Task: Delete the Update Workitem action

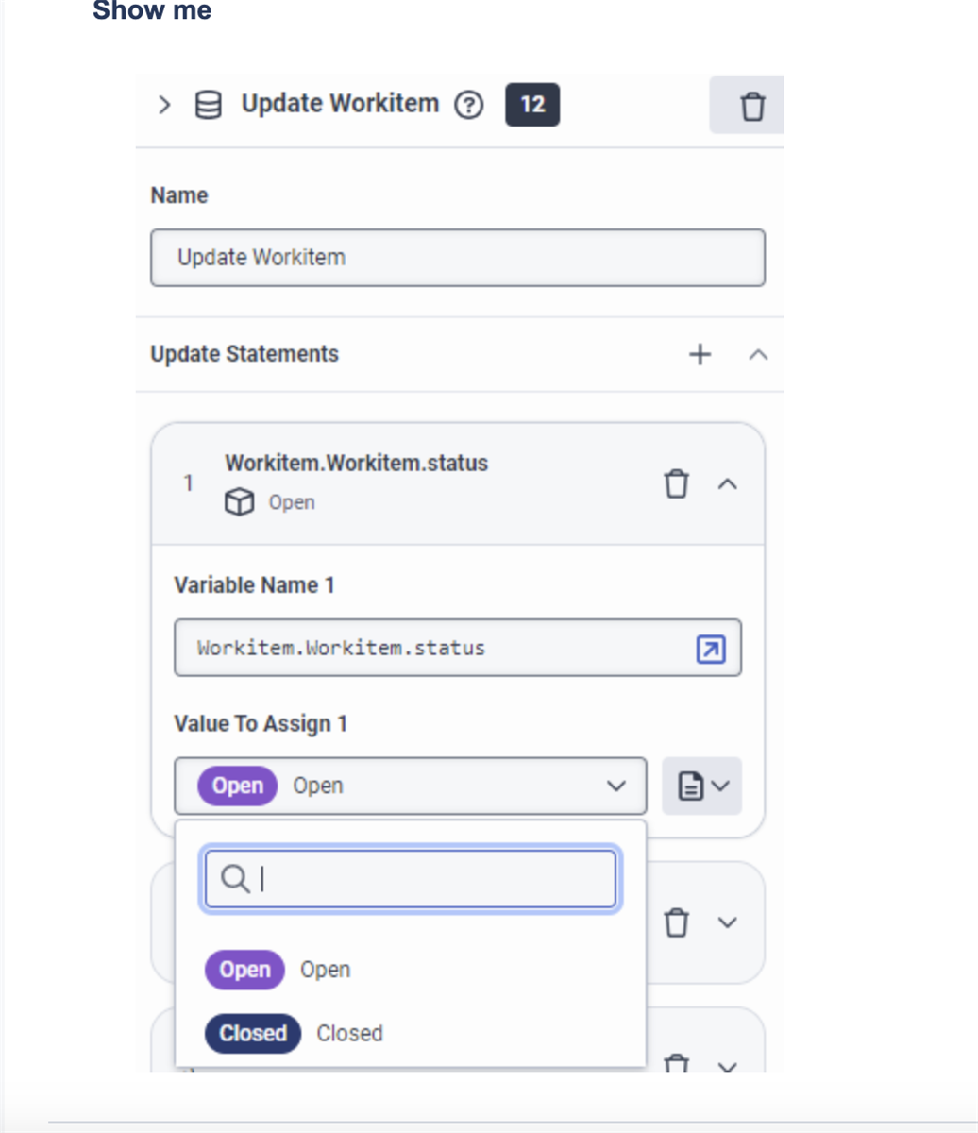Action: [x=751, y=106]
